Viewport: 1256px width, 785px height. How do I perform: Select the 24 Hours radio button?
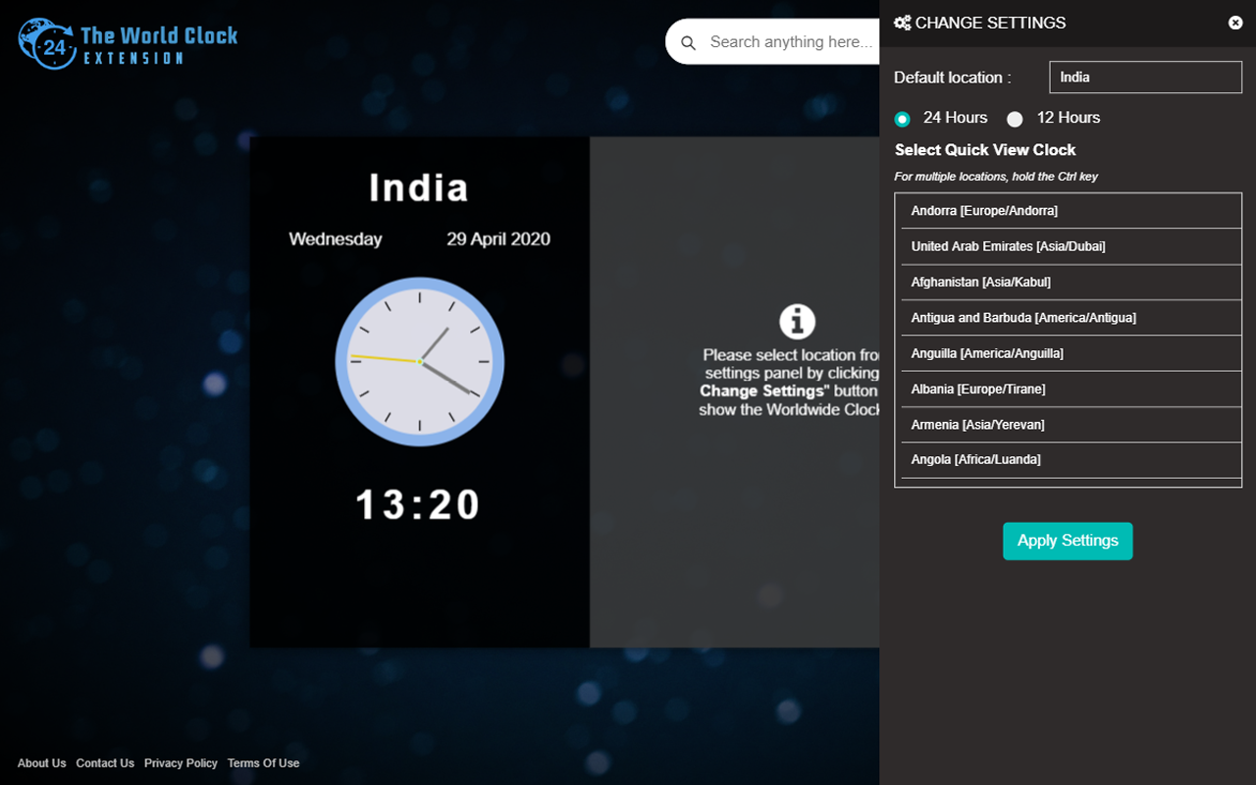coord(903,119)
